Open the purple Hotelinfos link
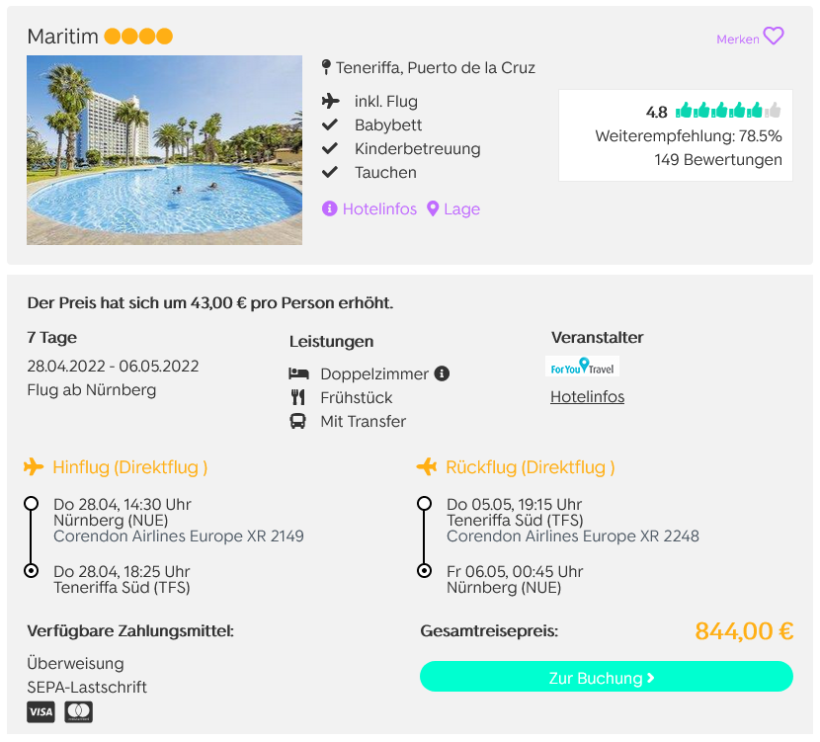 (x=379, y=208)
